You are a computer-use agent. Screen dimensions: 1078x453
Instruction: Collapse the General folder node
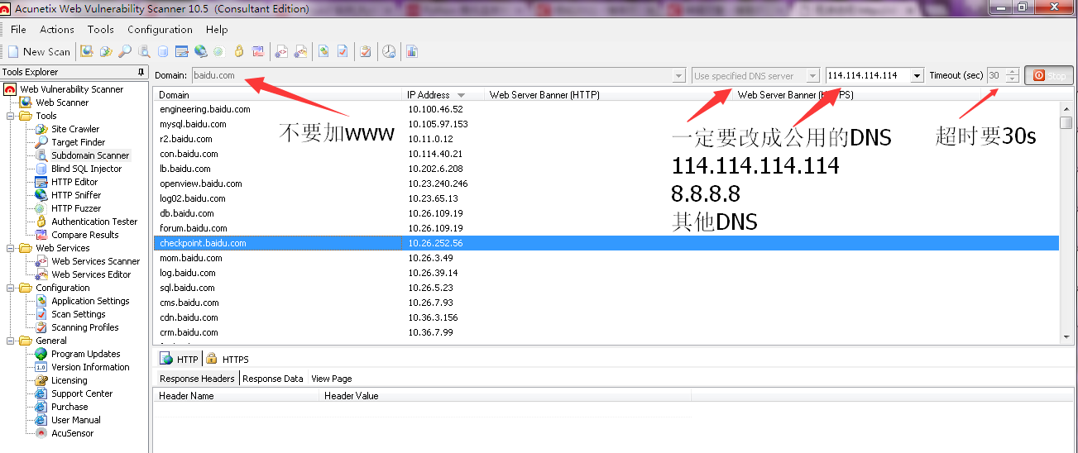tap(11, 341)
